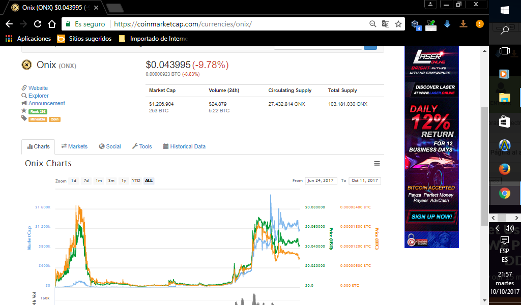521x305 pixels.
Task: Click the Chrome user profile button
Action: click(x=430, y=4)
